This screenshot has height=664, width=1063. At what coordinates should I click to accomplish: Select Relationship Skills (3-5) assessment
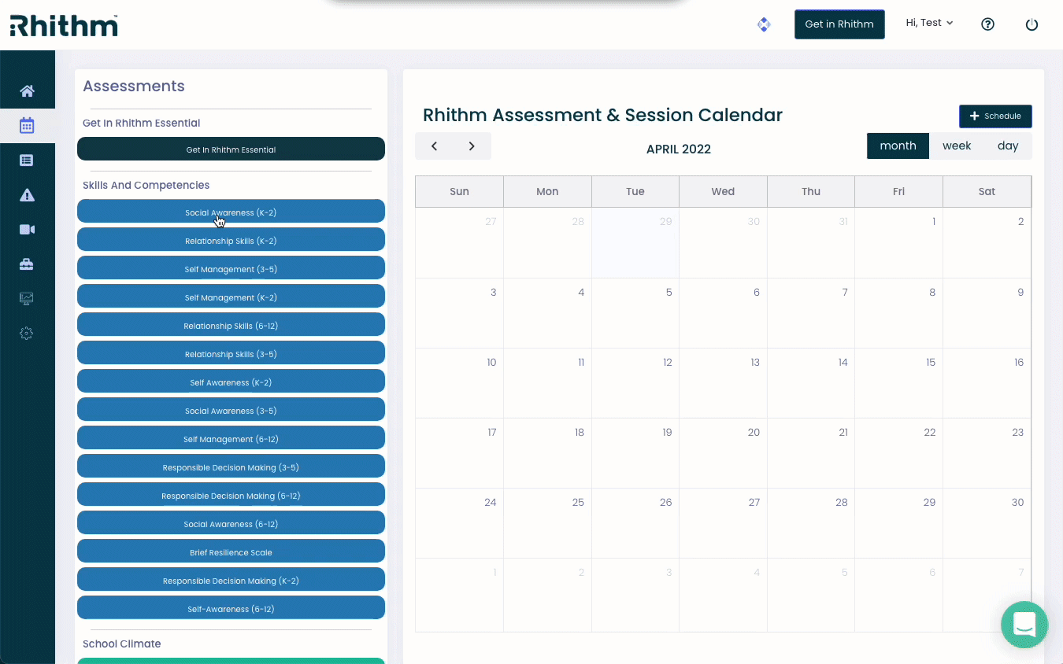[x=231, y=353]
